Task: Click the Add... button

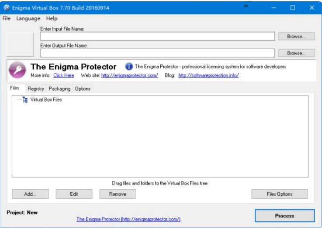Action: 31,194
